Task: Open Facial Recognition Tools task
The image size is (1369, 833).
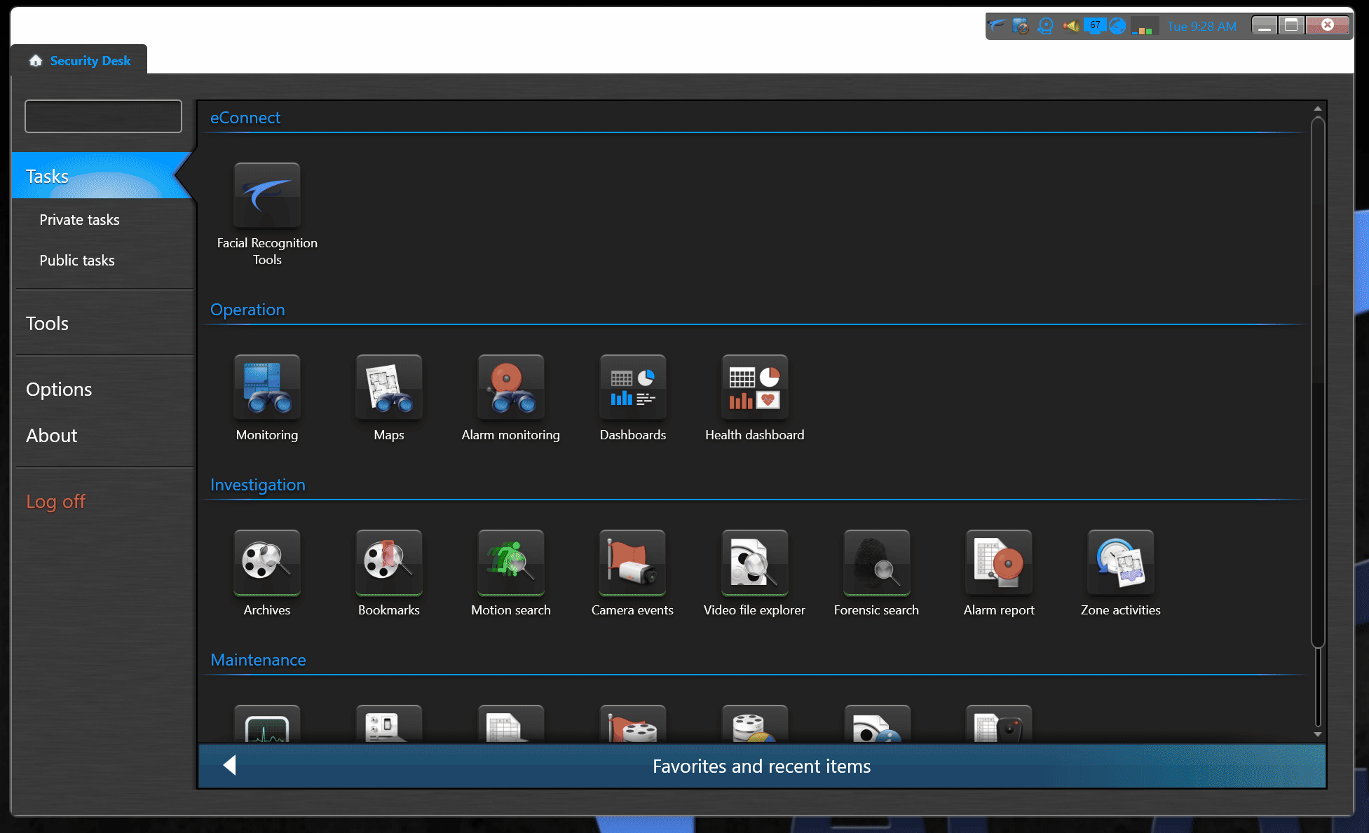Action: (x=267, y=196)
